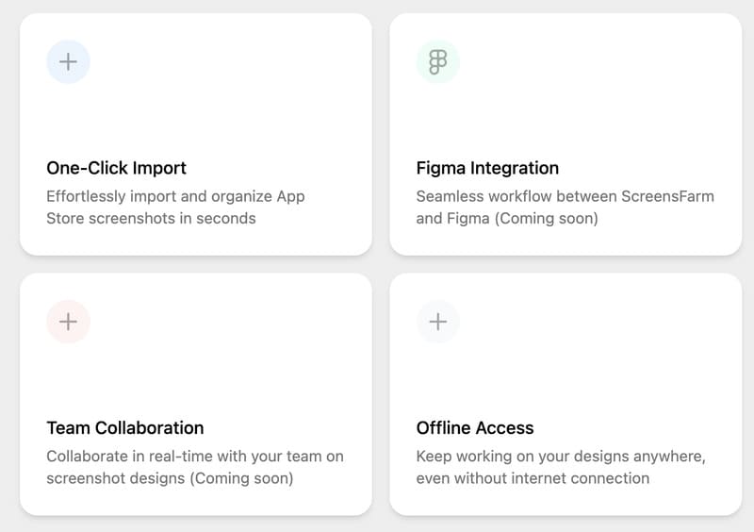Viewport: 754px width, 532px height.
Task: Click 'even without internet connection' text line
Action: pos(533,478)
